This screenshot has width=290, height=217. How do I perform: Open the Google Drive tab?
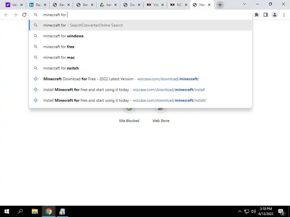106,5
